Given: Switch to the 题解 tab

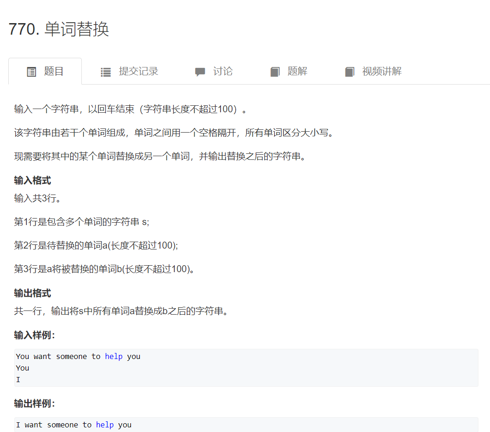Looking at the screenshot, I should coord(288,71).
